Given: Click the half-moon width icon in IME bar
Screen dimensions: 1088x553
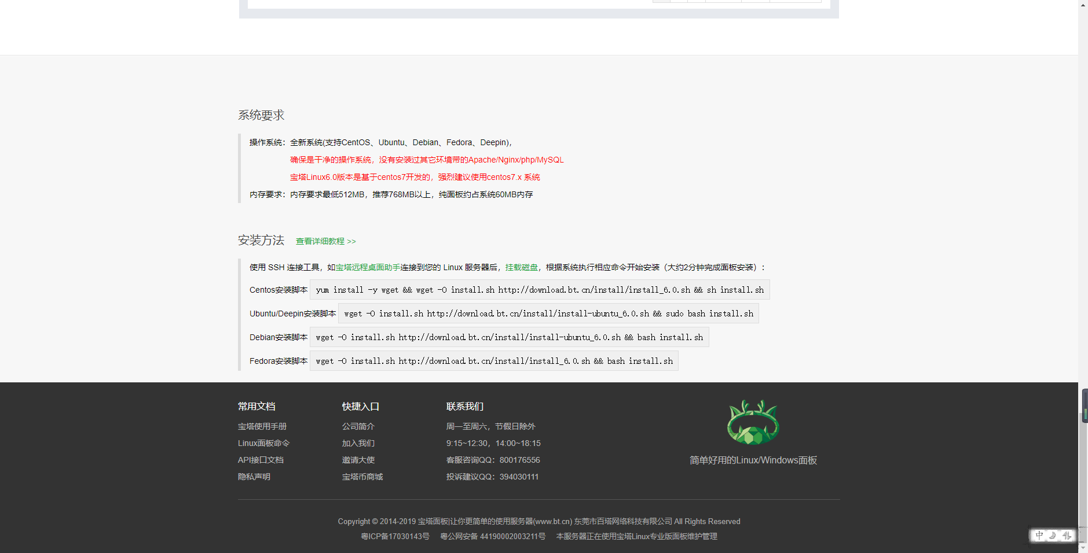Looking at the screenshot, I should pos(1053,536).
